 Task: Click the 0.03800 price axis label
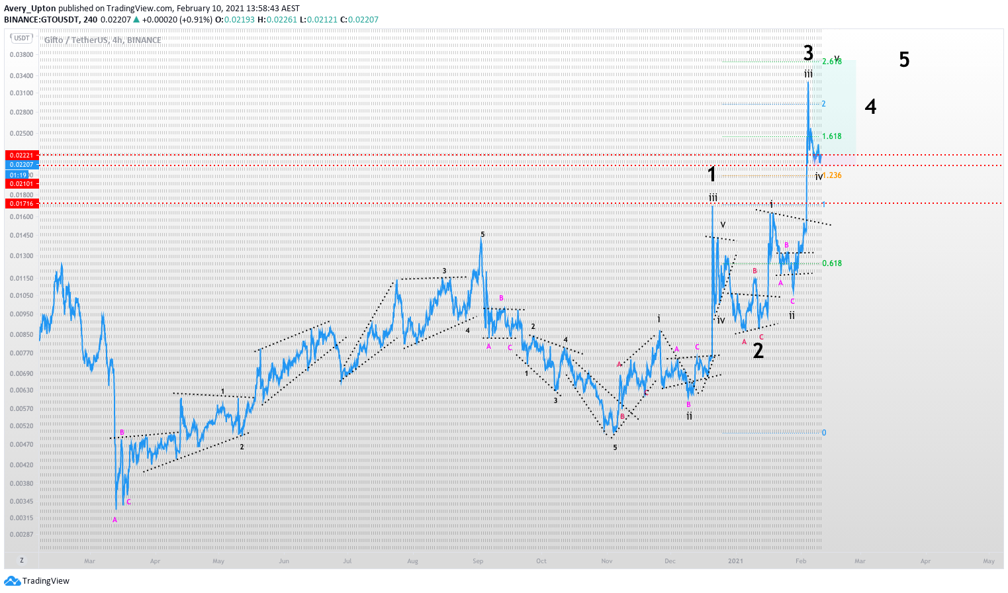pos(22,55)
